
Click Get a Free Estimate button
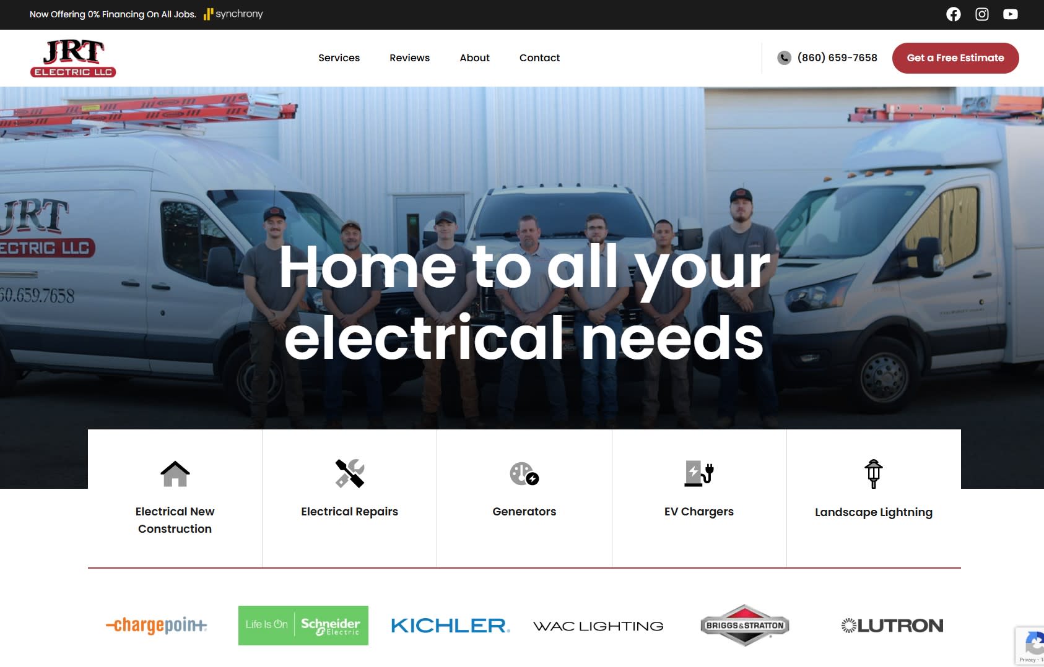pyautogui.click(x=955, y=58)
